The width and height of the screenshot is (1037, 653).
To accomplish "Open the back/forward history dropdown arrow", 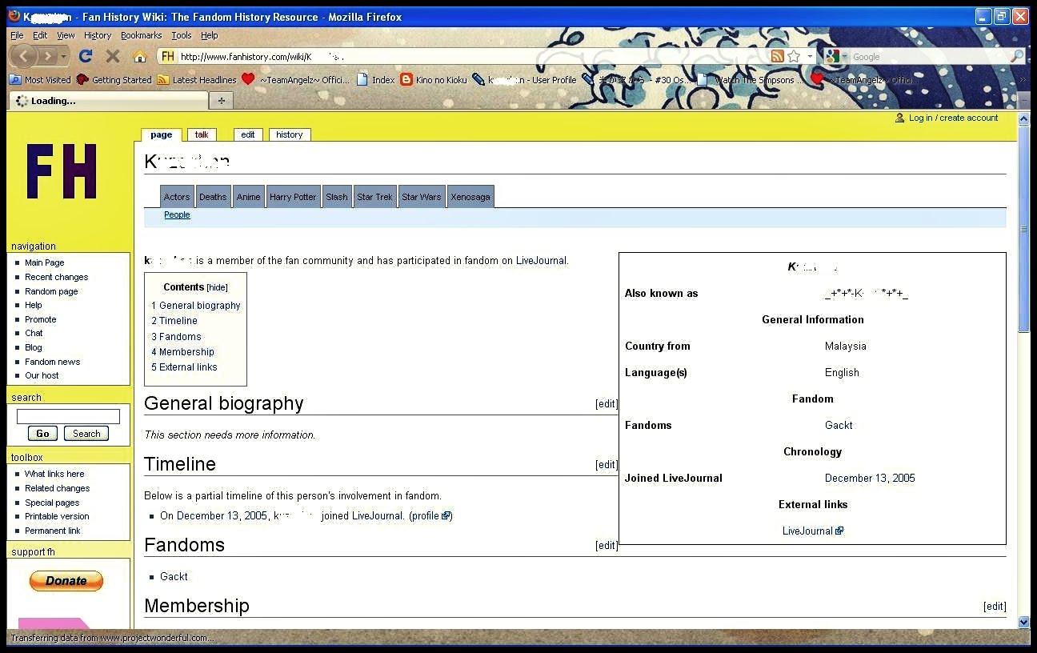I will (x=63, y=57).
